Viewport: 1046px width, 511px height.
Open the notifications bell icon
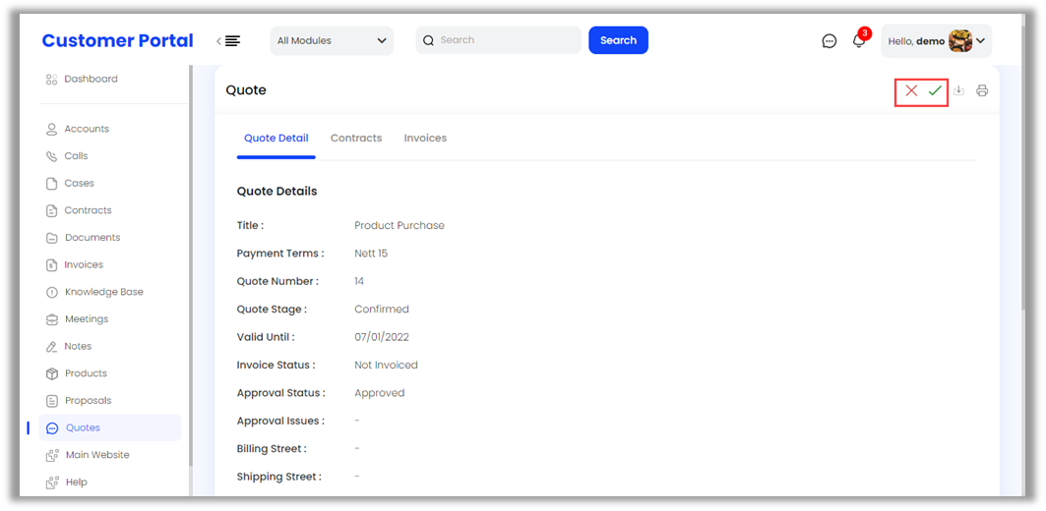(x=858, y=41)
